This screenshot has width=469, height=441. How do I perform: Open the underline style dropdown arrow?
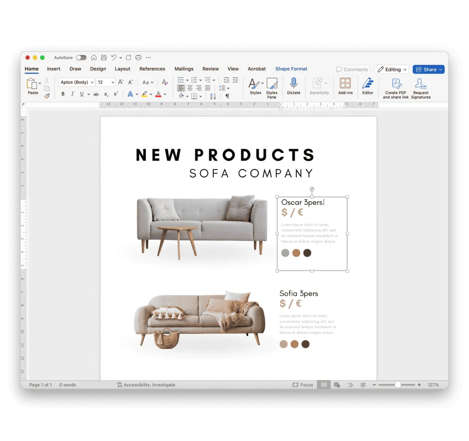click(89, 94)
